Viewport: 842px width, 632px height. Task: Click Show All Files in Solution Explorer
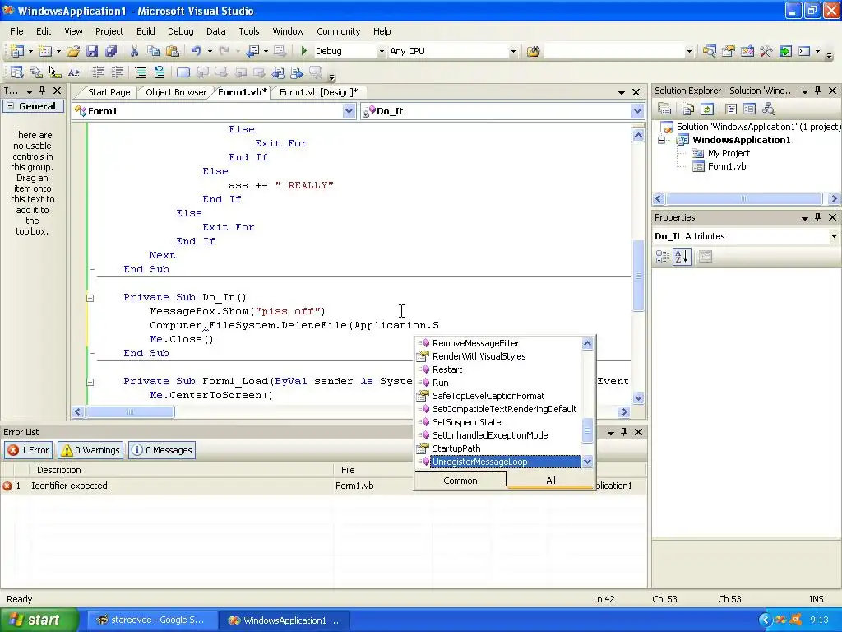click(x=688, y=109)
